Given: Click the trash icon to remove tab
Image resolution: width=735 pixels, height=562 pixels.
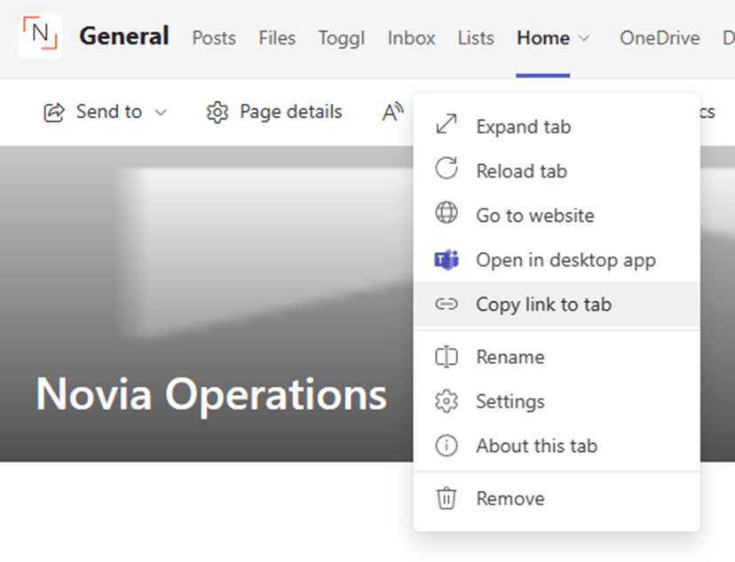Looking at the screenshot, I should [447, 498].
